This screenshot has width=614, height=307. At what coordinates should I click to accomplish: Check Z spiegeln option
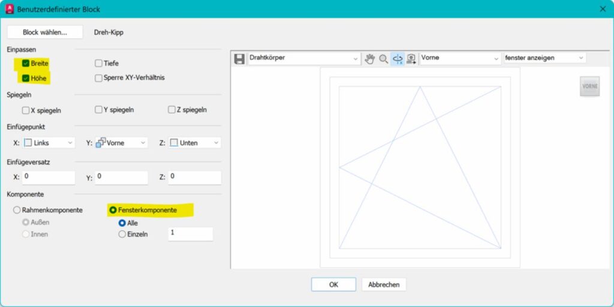click(171, 110)
